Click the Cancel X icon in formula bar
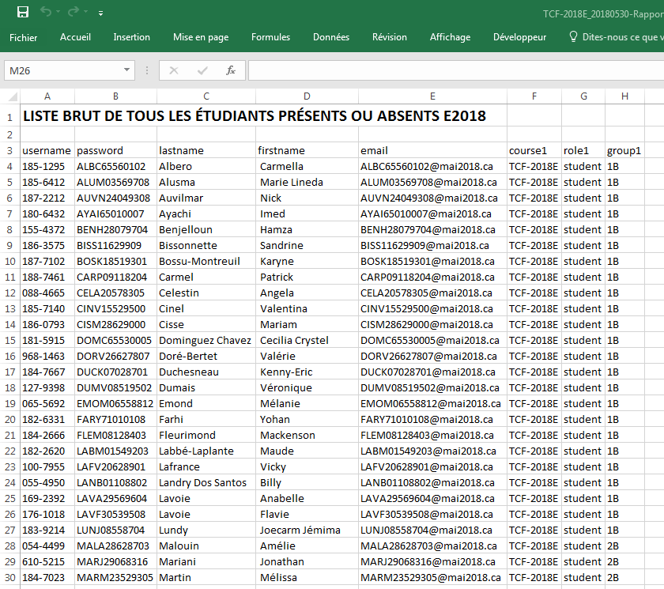 (174, 70)
